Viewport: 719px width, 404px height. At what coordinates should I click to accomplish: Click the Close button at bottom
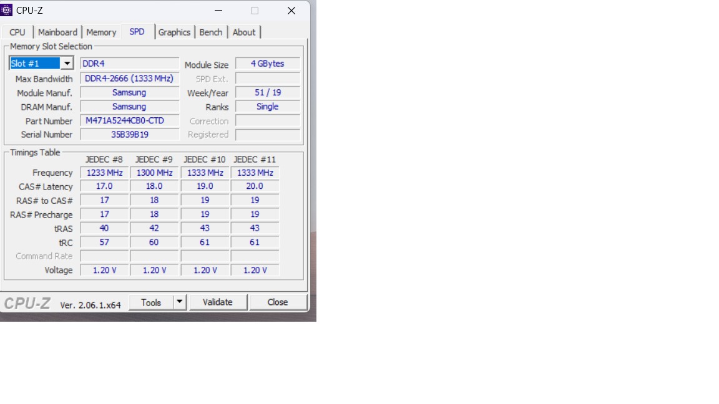click(x=278, y=302)
